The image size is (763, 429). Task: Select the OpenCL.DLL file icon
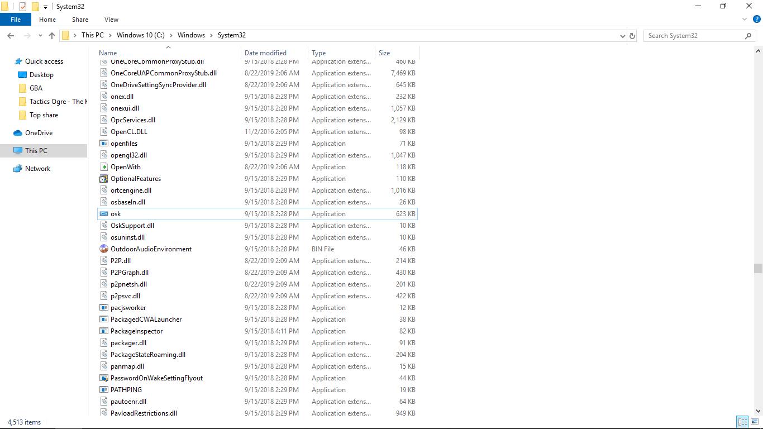tap(103, 132)
